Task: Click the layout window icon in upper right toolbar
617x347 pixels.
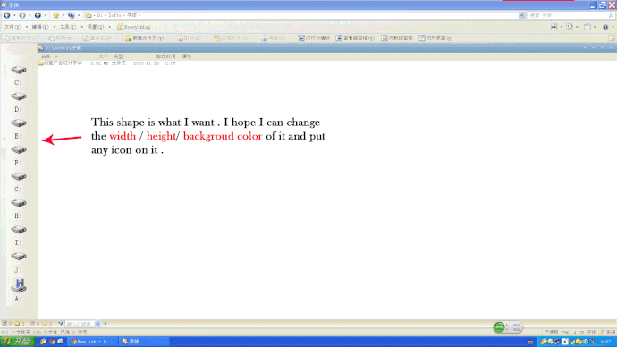Action: 587,27
